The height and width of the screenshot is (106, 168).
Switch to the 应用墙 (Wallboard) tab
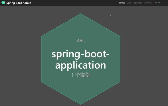(x=122, y=3)
